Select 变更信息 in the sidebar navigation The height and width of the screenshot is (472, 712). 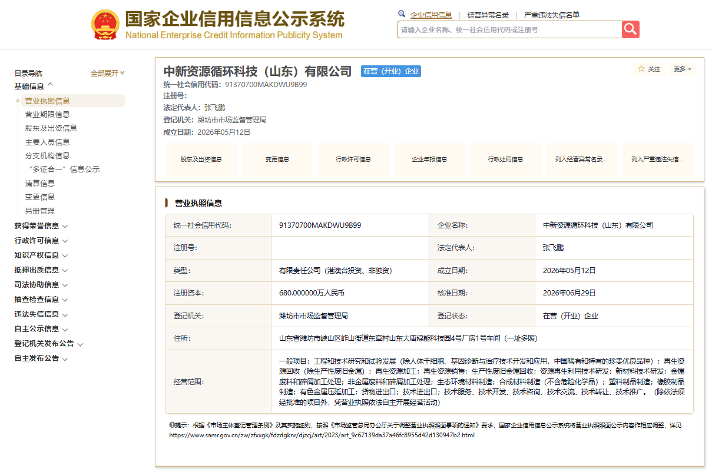coord(39,197)
